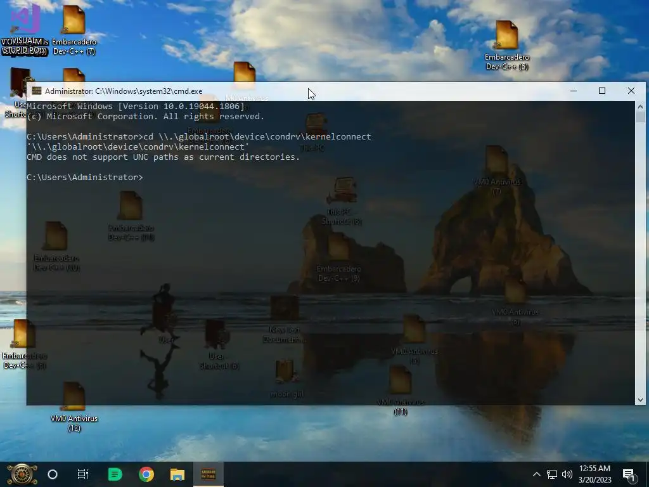
Task: Close the Administrator cmd.exe window
Action: 631,91
